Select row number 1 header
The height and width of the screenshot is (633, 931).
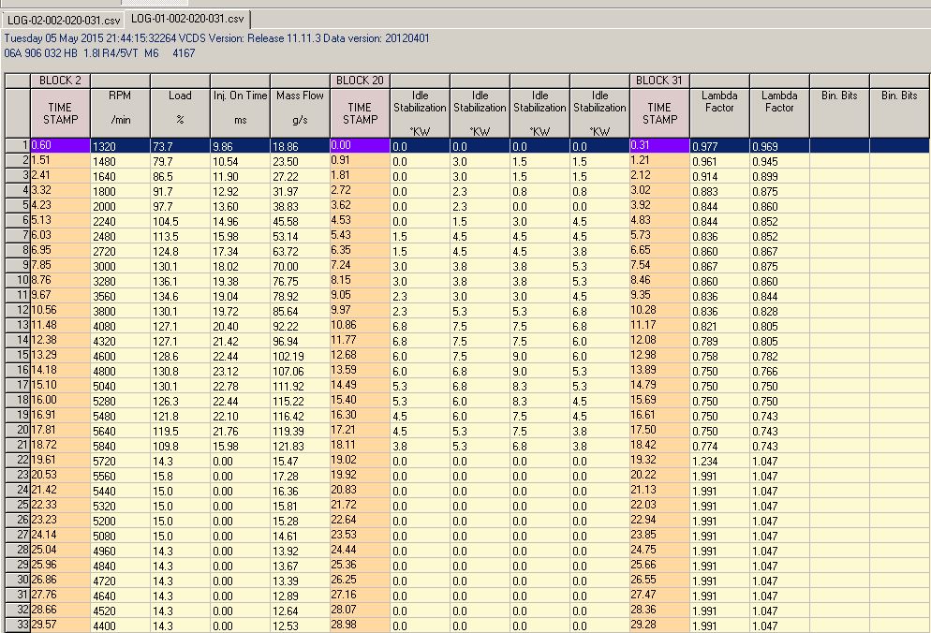tap(18, 145)
